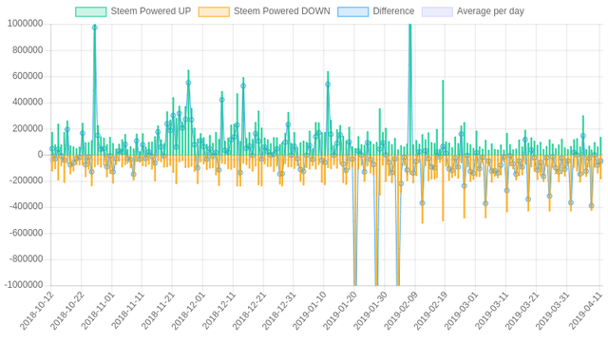Click the 2019-03-11 date axis label

(x=492, y=311)
